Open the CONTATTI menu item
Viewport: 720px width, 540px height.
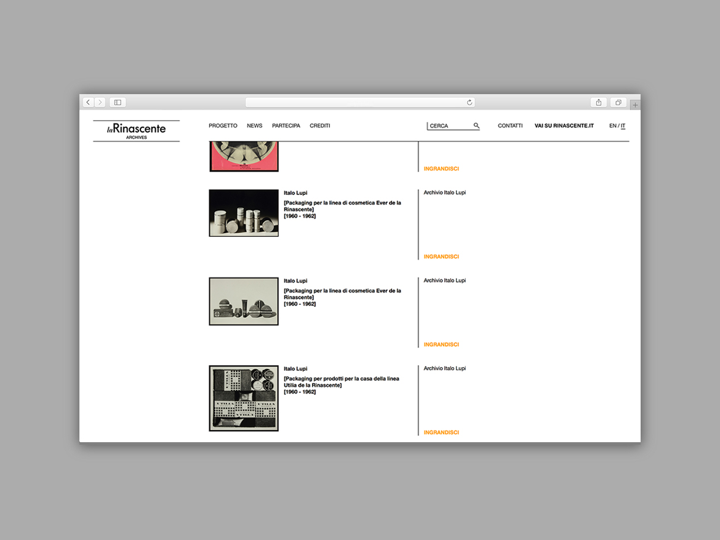pos(510,125)
